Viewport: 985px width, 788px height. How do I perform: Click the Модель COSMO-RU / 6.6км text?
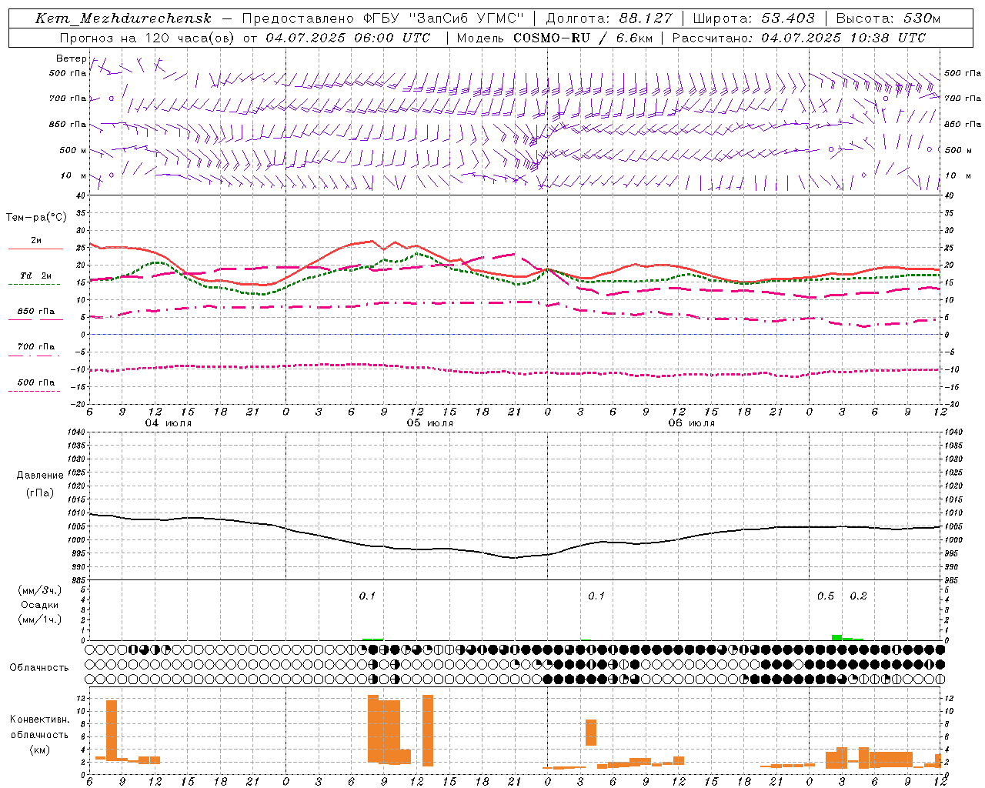tap(554, 38)
